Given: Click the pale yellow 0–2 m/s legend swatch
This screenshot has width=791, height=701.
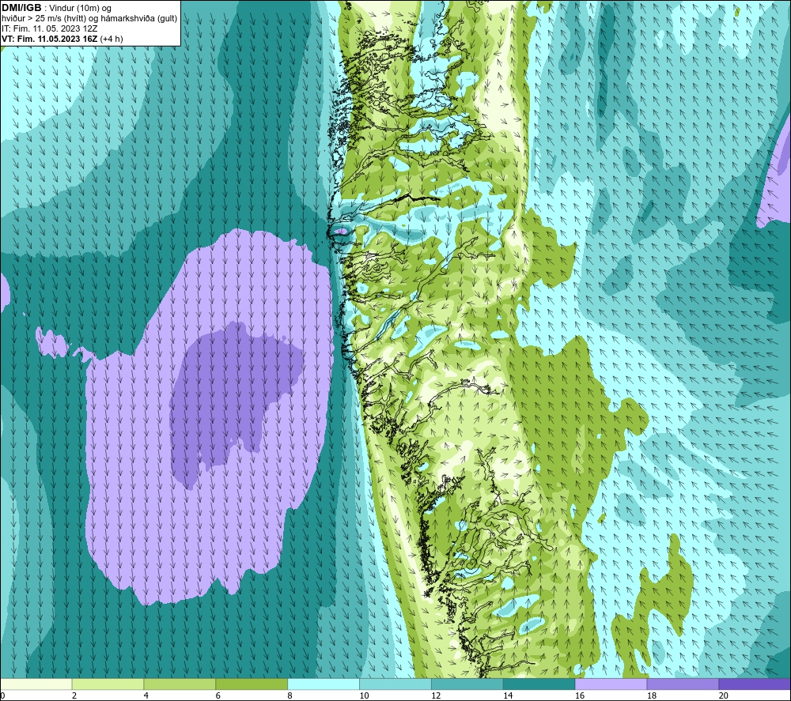Looking at the screenshot, I should pos(36,684).
